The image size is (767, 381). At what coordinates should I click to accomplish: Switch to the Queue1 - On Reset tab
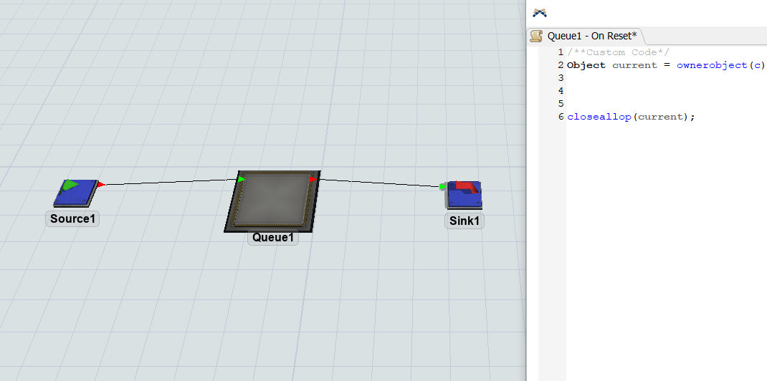pos(591,36)
